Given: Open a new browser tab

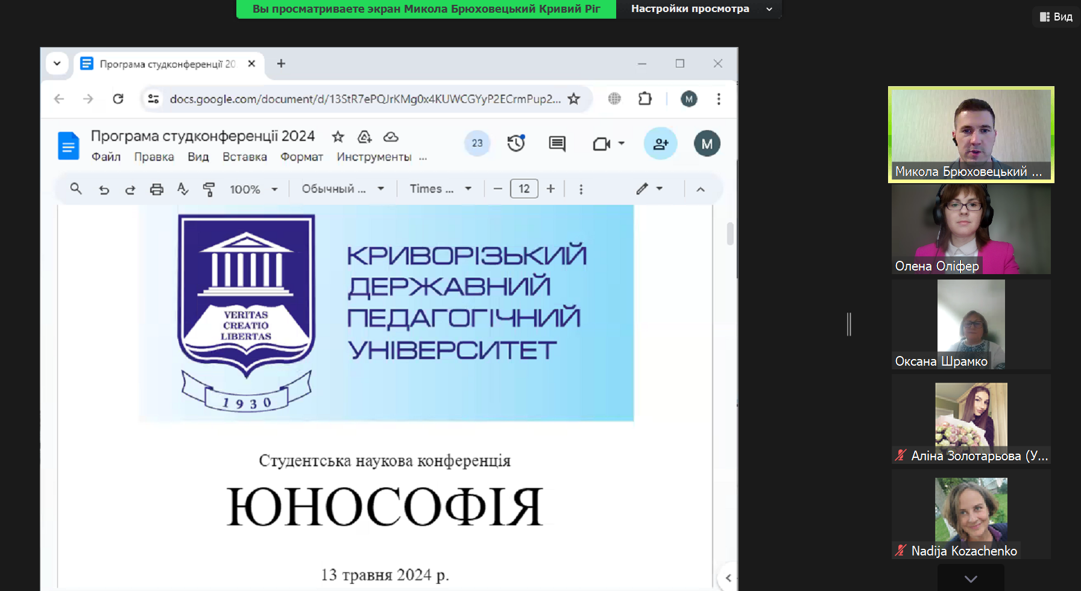Looking at the screenshot, I should [x=281, y=64].
